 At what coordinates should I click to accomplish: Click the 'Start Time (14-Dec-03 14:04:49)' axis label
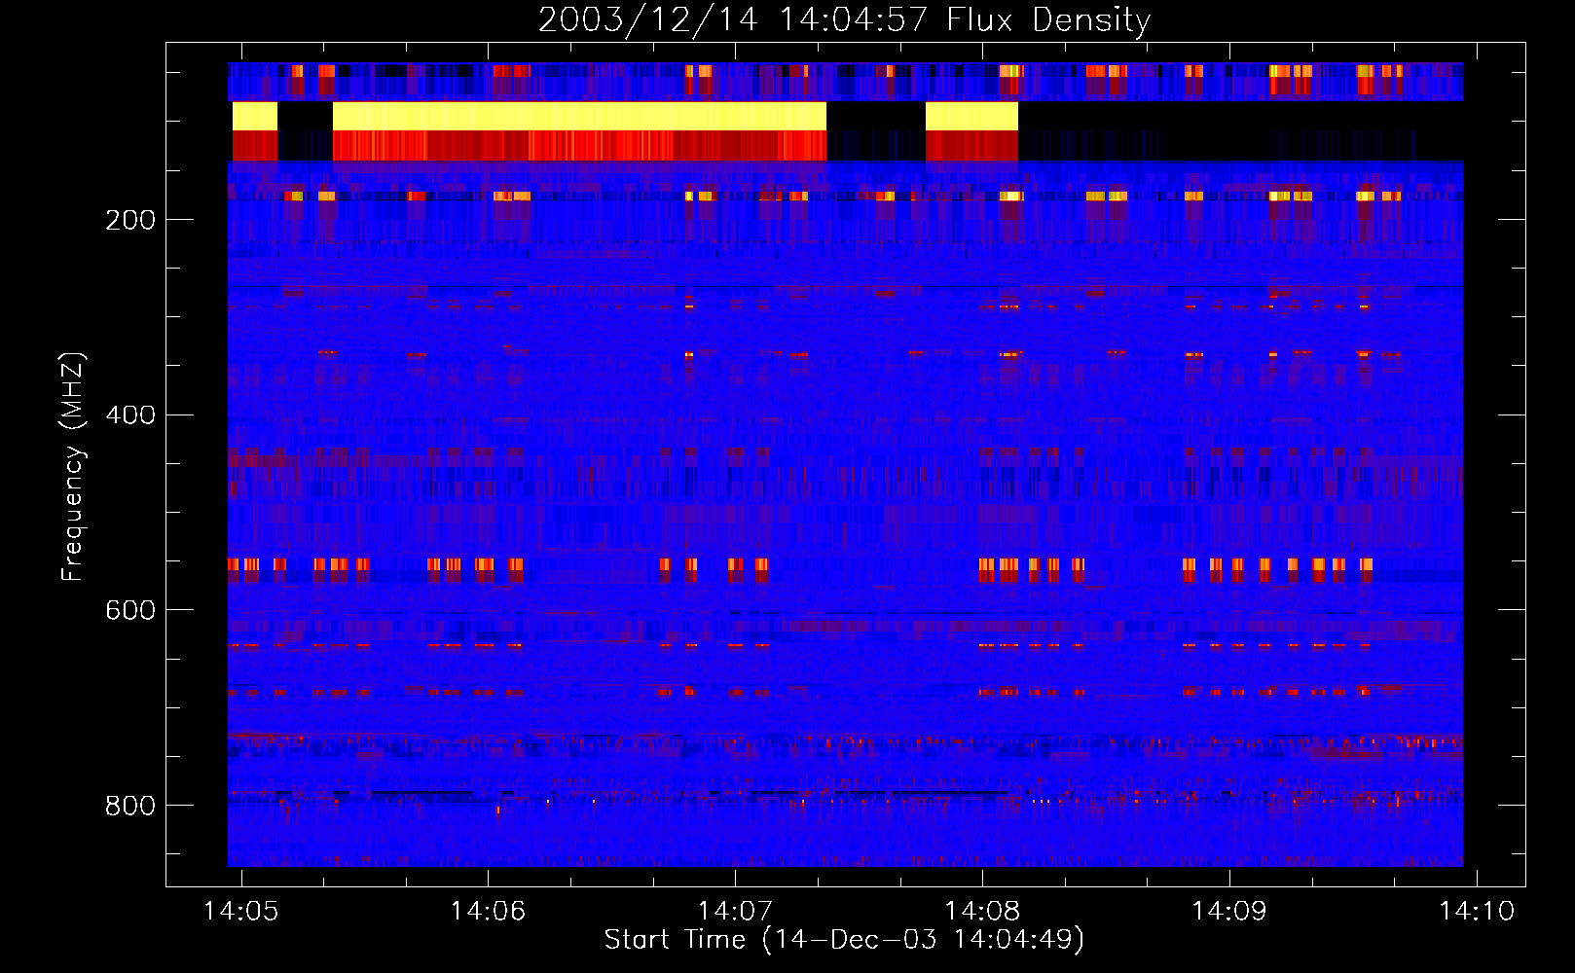(844, 940)
